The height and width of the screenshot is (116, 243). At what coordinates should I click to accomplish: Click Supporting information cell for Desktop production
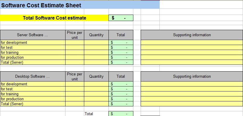pos(192,99)
